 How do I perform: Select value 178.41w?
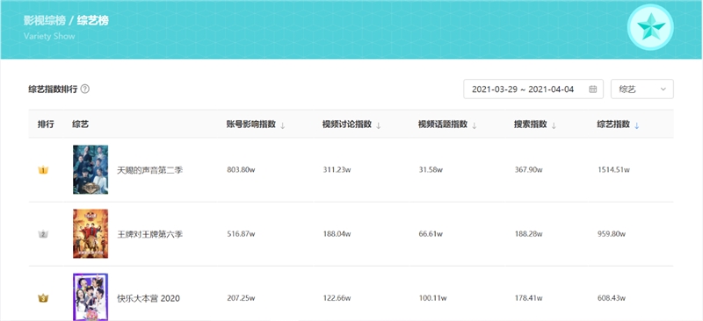point(529,297)
